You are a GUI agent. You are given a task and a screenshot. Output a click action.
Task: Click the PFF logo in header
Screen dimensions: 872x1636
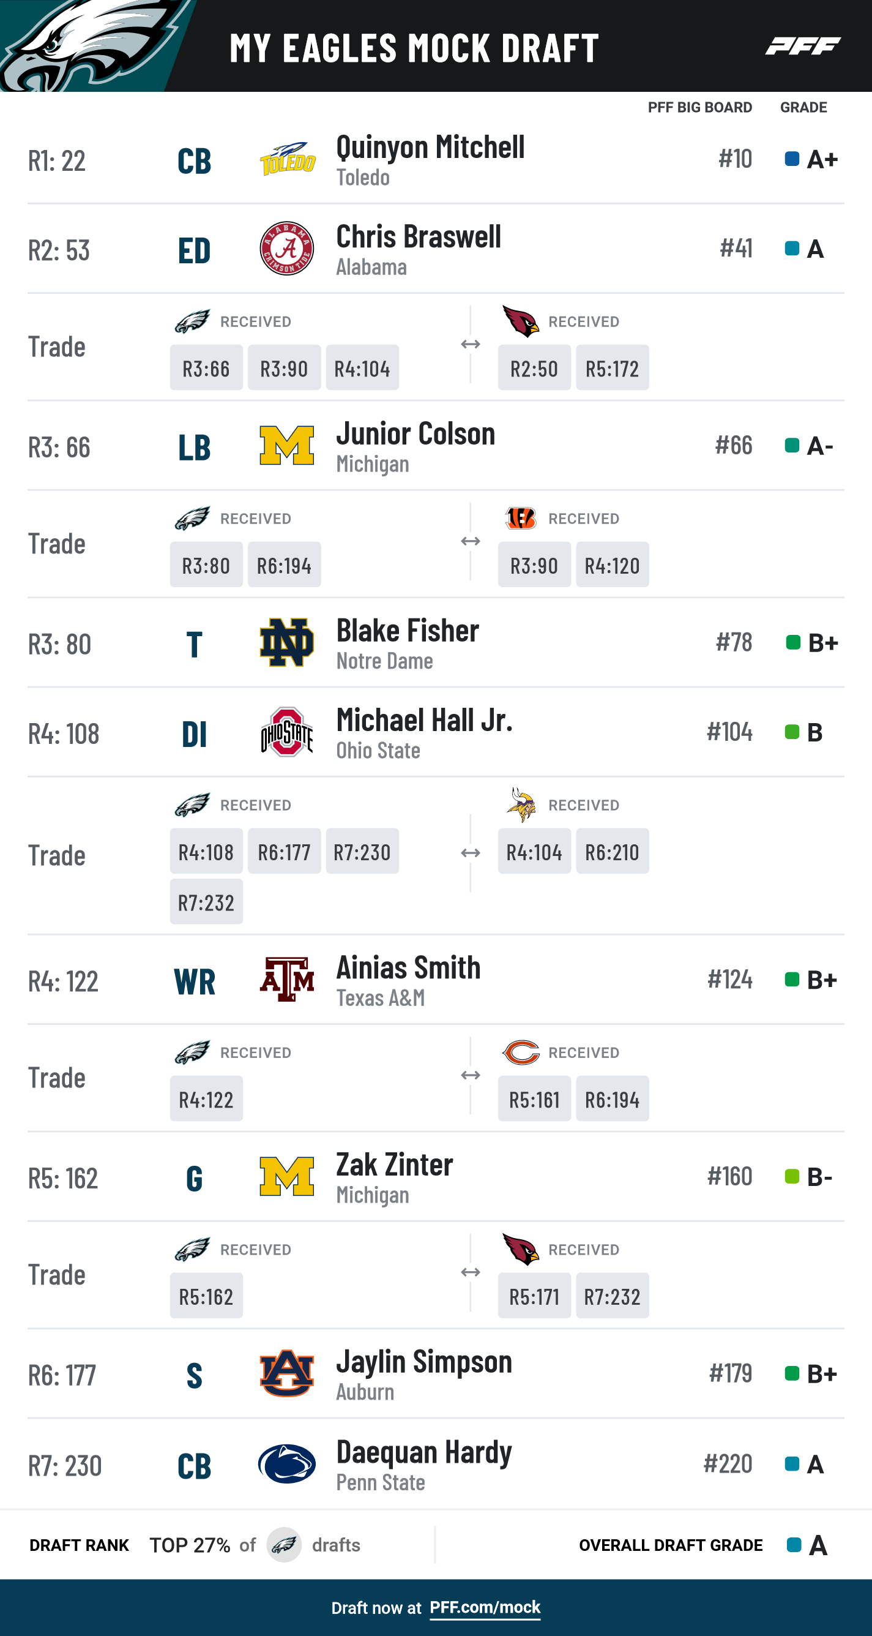coord(803,47)
